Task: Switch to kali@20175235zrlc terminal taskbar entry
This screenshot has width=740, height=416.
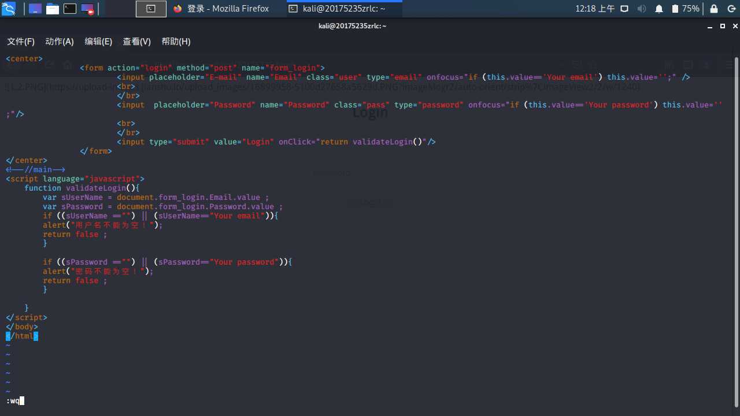Action: tap(343, 9)
